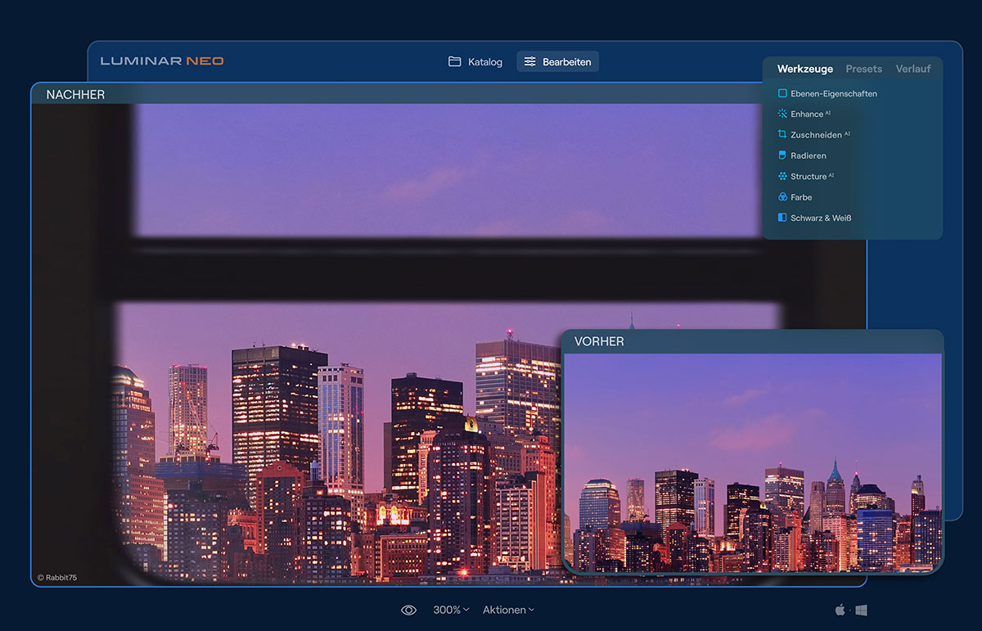This screenshot has height=631, width=982.
Task: Open the 300% zoom dropdown
Action: pos(451,610)
